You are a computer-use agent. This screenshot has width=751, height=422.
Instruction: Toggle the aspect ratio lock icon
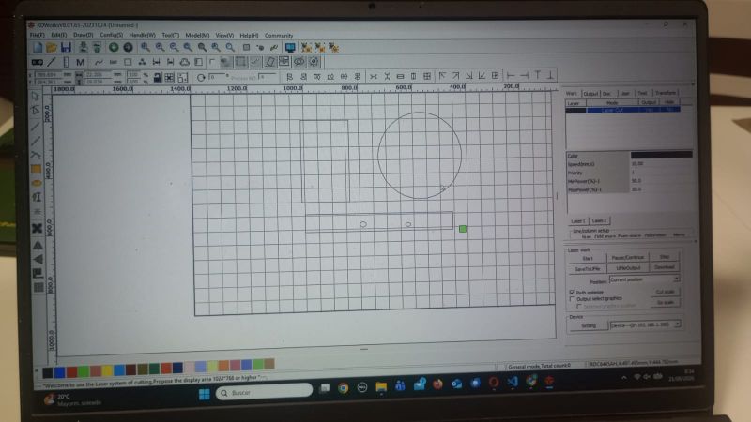(x=157, y=78)
